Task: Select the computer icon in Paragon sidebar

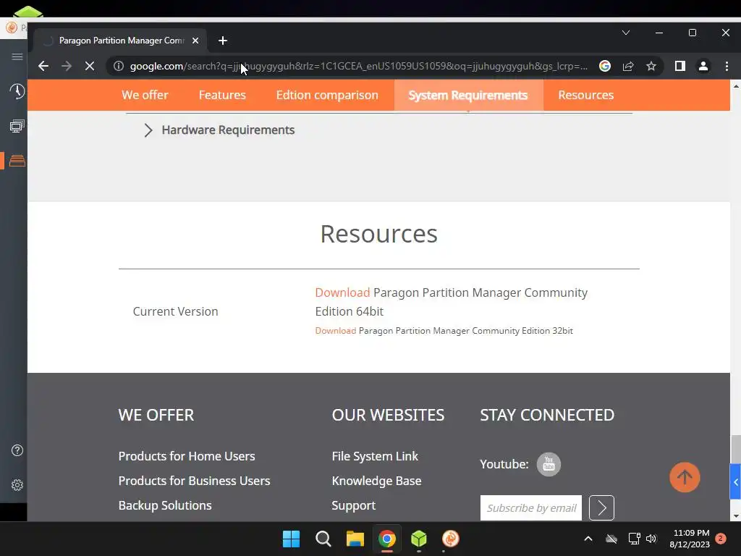Action: click(x=17, y=126)
